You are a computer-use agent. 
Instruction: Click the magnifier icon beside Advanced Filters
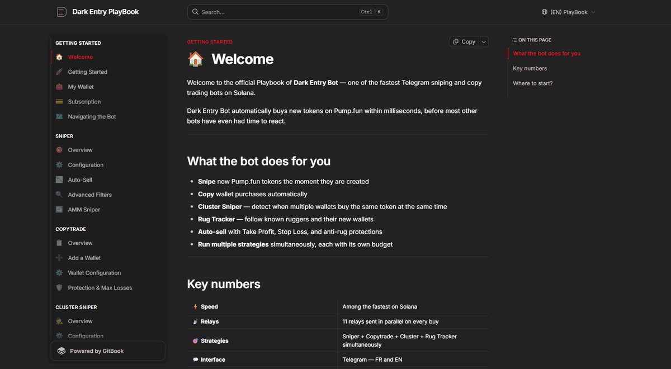(x=59, y=195)
